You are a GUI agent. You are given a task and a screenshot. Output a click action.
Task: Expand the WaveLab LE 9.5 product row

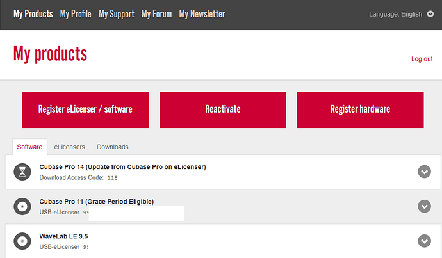(424, 241)
